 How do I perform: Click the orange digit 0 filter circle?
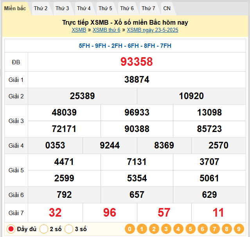click(129, 229)
